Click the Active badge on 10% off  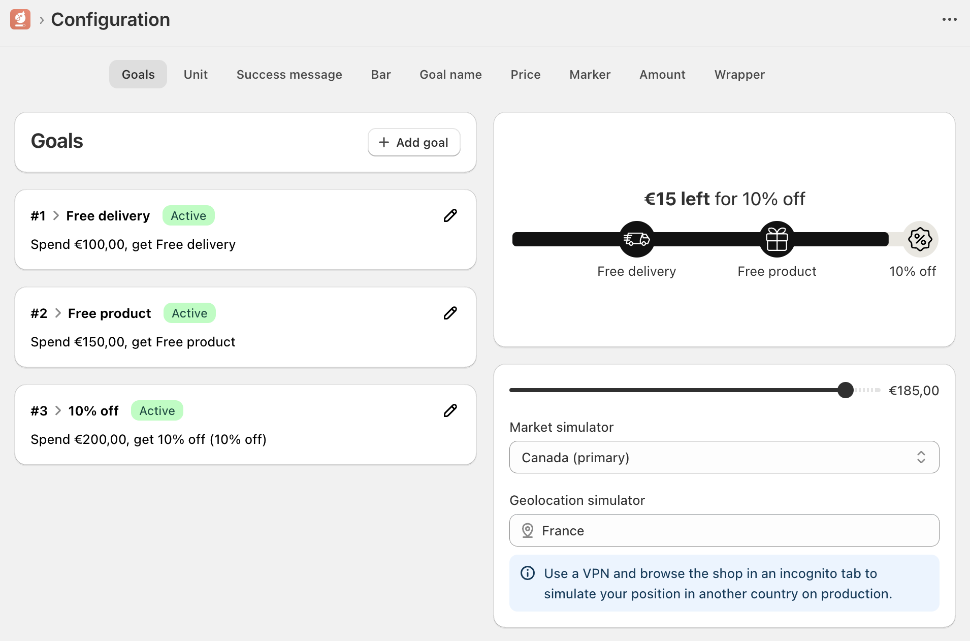(x=157, y=410)
